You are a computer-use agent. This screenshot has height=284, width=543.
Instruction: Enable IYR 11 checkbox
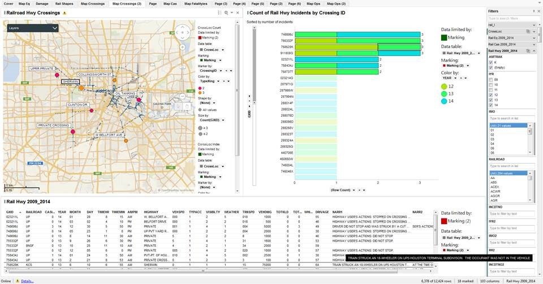coord(491,90)
